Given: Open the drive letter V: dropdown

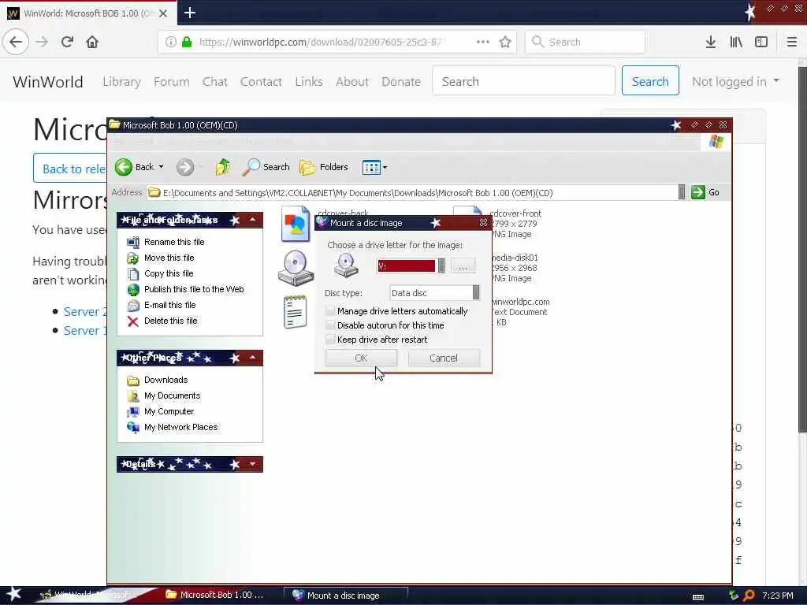Looking at the screenshot, I should 441,266.
